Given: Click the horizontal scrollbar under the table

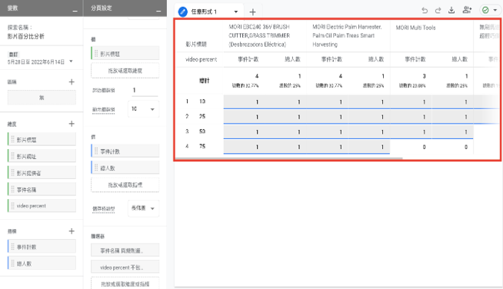Looking at the screenshot, I should 288,158.
